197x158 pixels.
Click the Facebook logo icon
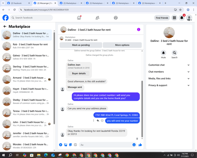point(6,18)
